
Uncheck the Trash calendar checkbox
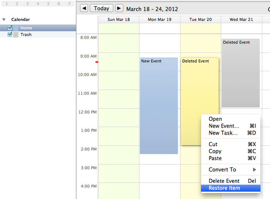10,34
